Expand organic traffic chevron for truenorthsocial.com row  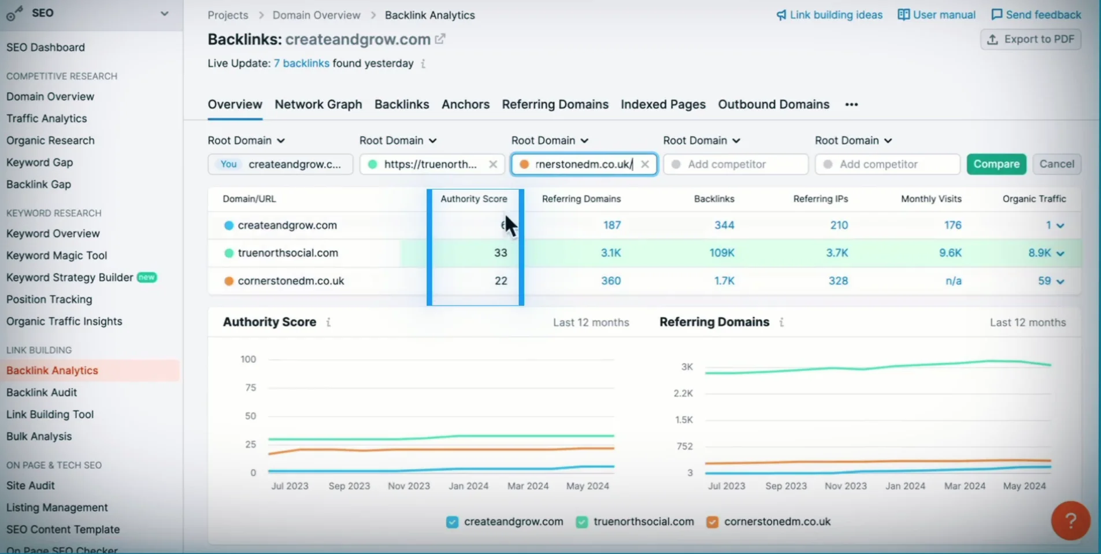(1061, 254)
